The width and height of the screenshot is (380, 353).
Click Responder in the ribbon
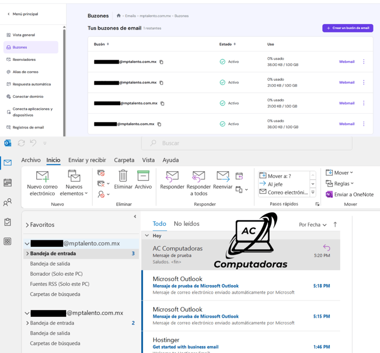click(172, 180)
